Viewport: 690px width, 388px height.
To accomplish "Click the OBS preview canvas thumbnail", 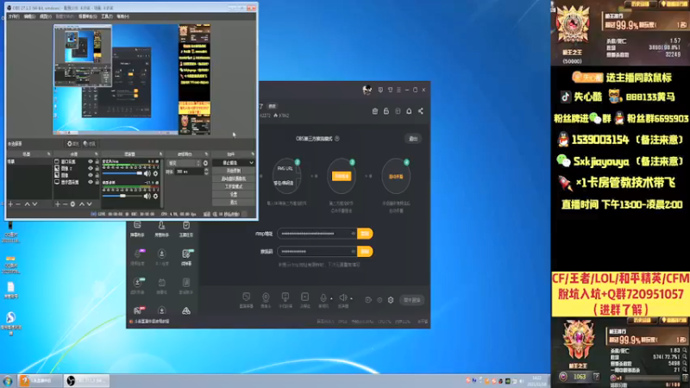I will [132, 79].
